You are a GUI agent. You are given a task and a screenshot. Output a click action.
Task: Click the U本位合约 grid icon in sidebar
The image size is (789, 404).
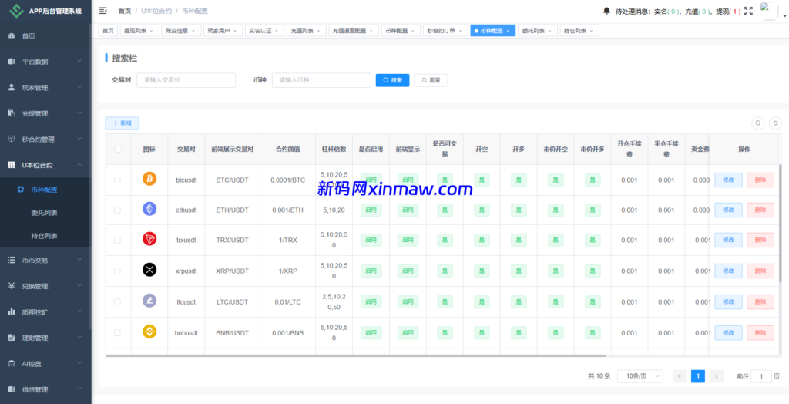[12, 165]
